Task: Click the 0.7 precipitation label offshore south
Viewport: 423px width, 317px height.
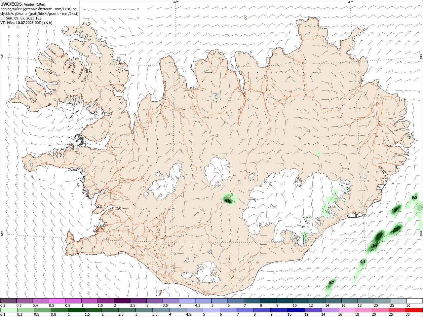Action: [332, 283]
